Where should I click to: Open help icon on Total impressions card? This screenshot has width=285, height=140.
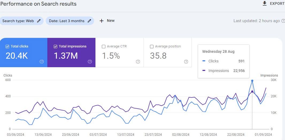90,62
